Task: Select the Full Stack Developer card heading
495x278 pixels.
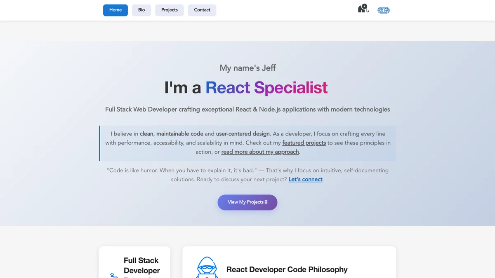Action: pyautogui.click(x=141, y=266)
